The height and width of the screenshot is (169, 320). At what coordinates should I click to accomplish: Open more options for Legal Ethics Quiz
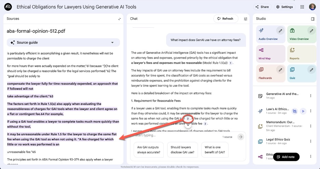click(310, 141)
